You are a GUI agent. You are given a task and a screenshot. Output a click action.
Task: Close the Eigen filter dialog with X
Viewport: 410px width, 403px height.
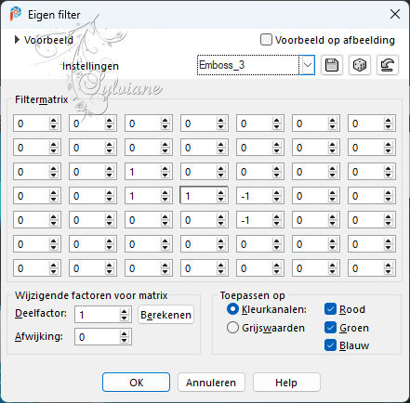(x=395, y=14)
